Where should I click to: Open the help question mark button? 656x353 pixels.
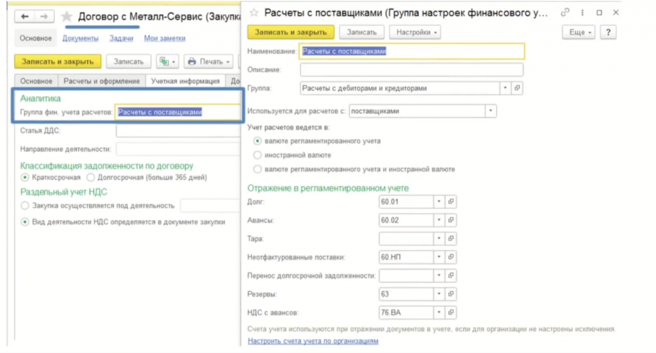click(x=609, y=32)
